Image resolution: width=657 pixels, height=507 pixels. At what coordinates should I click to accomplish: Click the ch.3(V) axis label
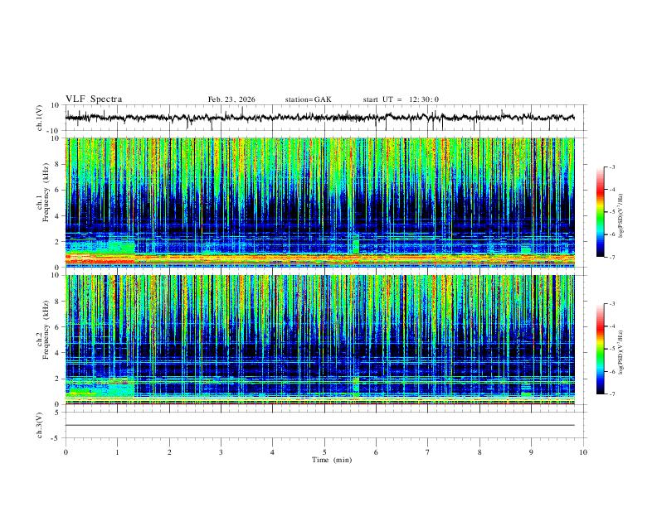40,425
